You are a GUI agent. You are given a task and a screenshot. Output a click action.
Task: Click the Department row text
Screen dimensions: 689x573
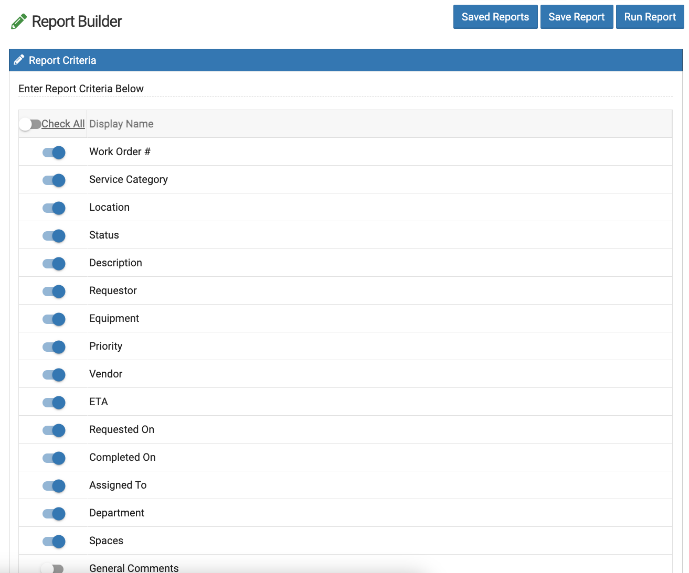(x=116, y=513)
